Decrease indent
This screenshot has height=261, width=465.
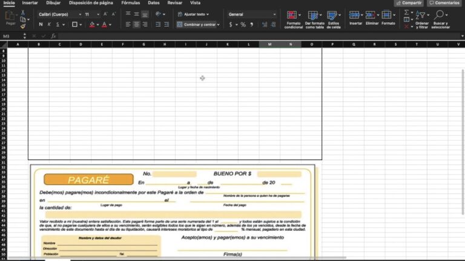[x=158, y=24]
